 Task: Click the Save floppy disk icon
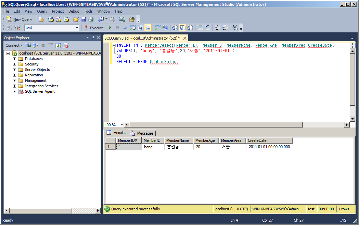tap(84, 19)
